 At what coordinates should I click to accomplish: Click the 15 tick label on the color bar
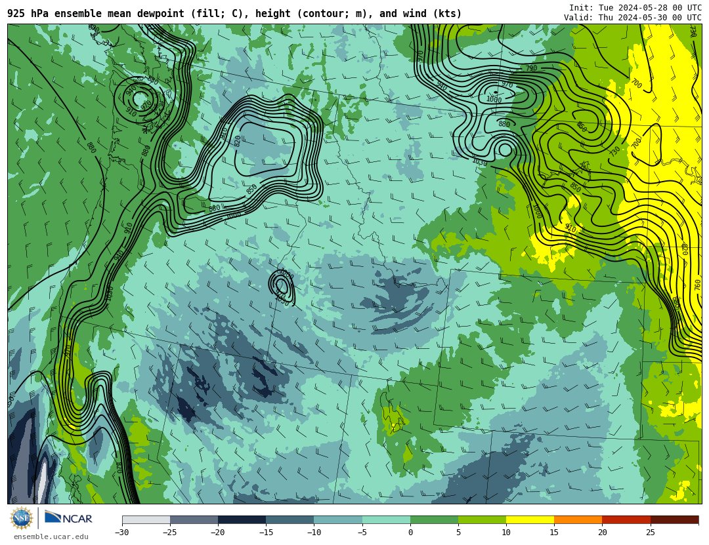(554, 533)
